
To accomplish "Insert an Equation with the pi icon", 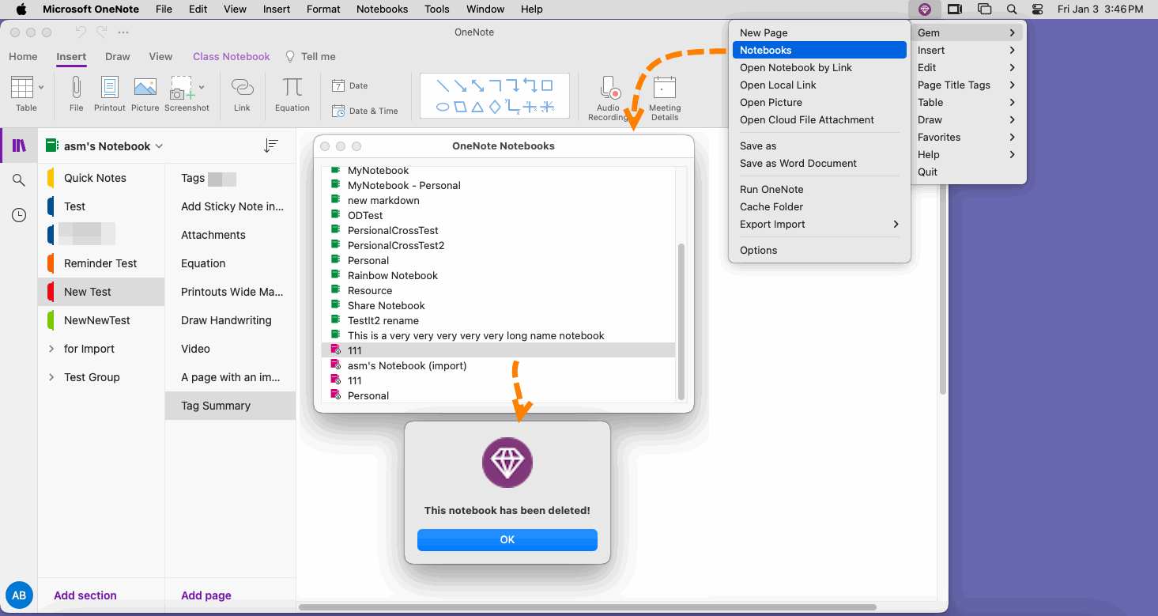I will tap(292, 93).
